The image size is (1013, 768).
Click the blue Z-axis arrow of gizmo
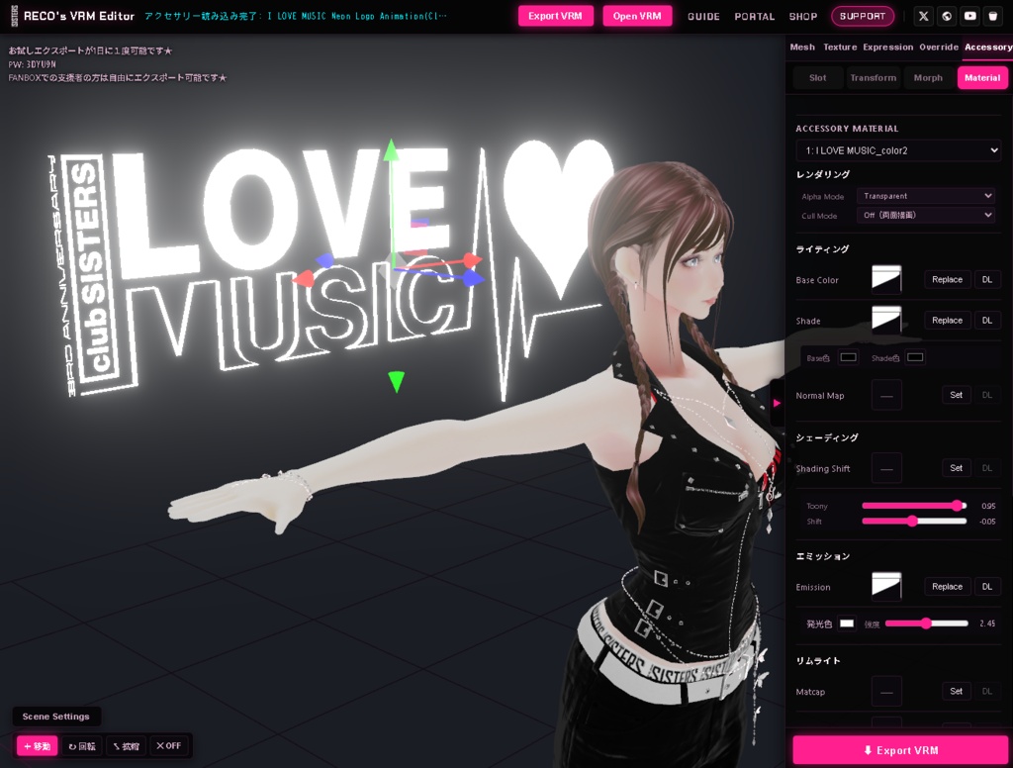[474, 278]
